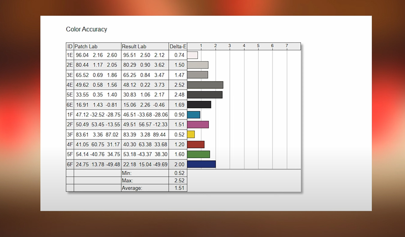
Task: Click Delta-E value 2.00
Action: click(x=179, y=164)
